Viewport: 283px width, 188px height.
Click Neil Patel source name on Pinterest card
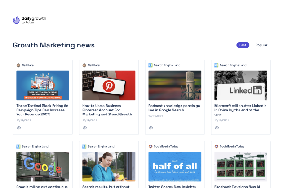point(94,65)
